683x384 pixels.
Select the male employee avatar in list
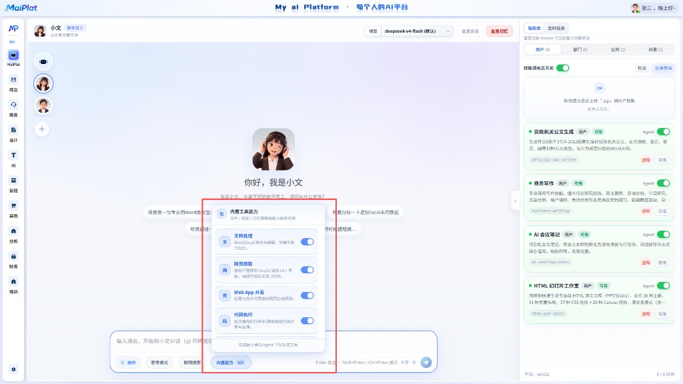point(43,106)
